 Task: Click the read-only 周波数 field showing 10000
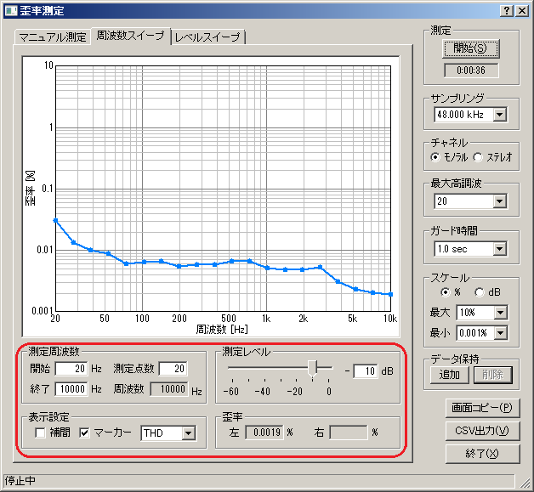tap(169, 389)
